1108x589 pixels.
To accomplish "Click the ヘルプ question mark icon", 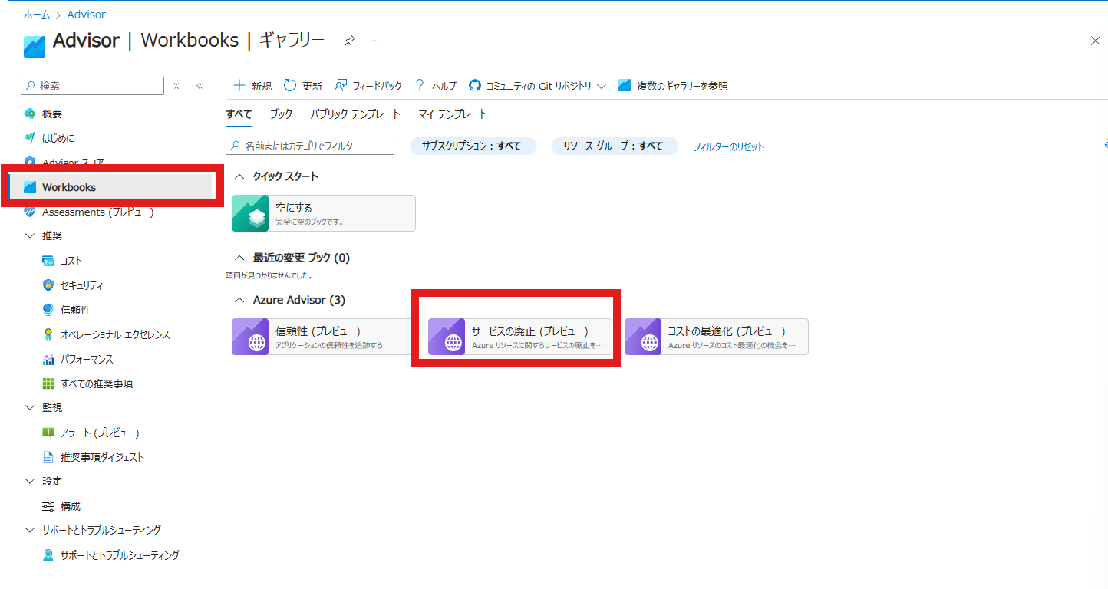I will coord(420,85).
